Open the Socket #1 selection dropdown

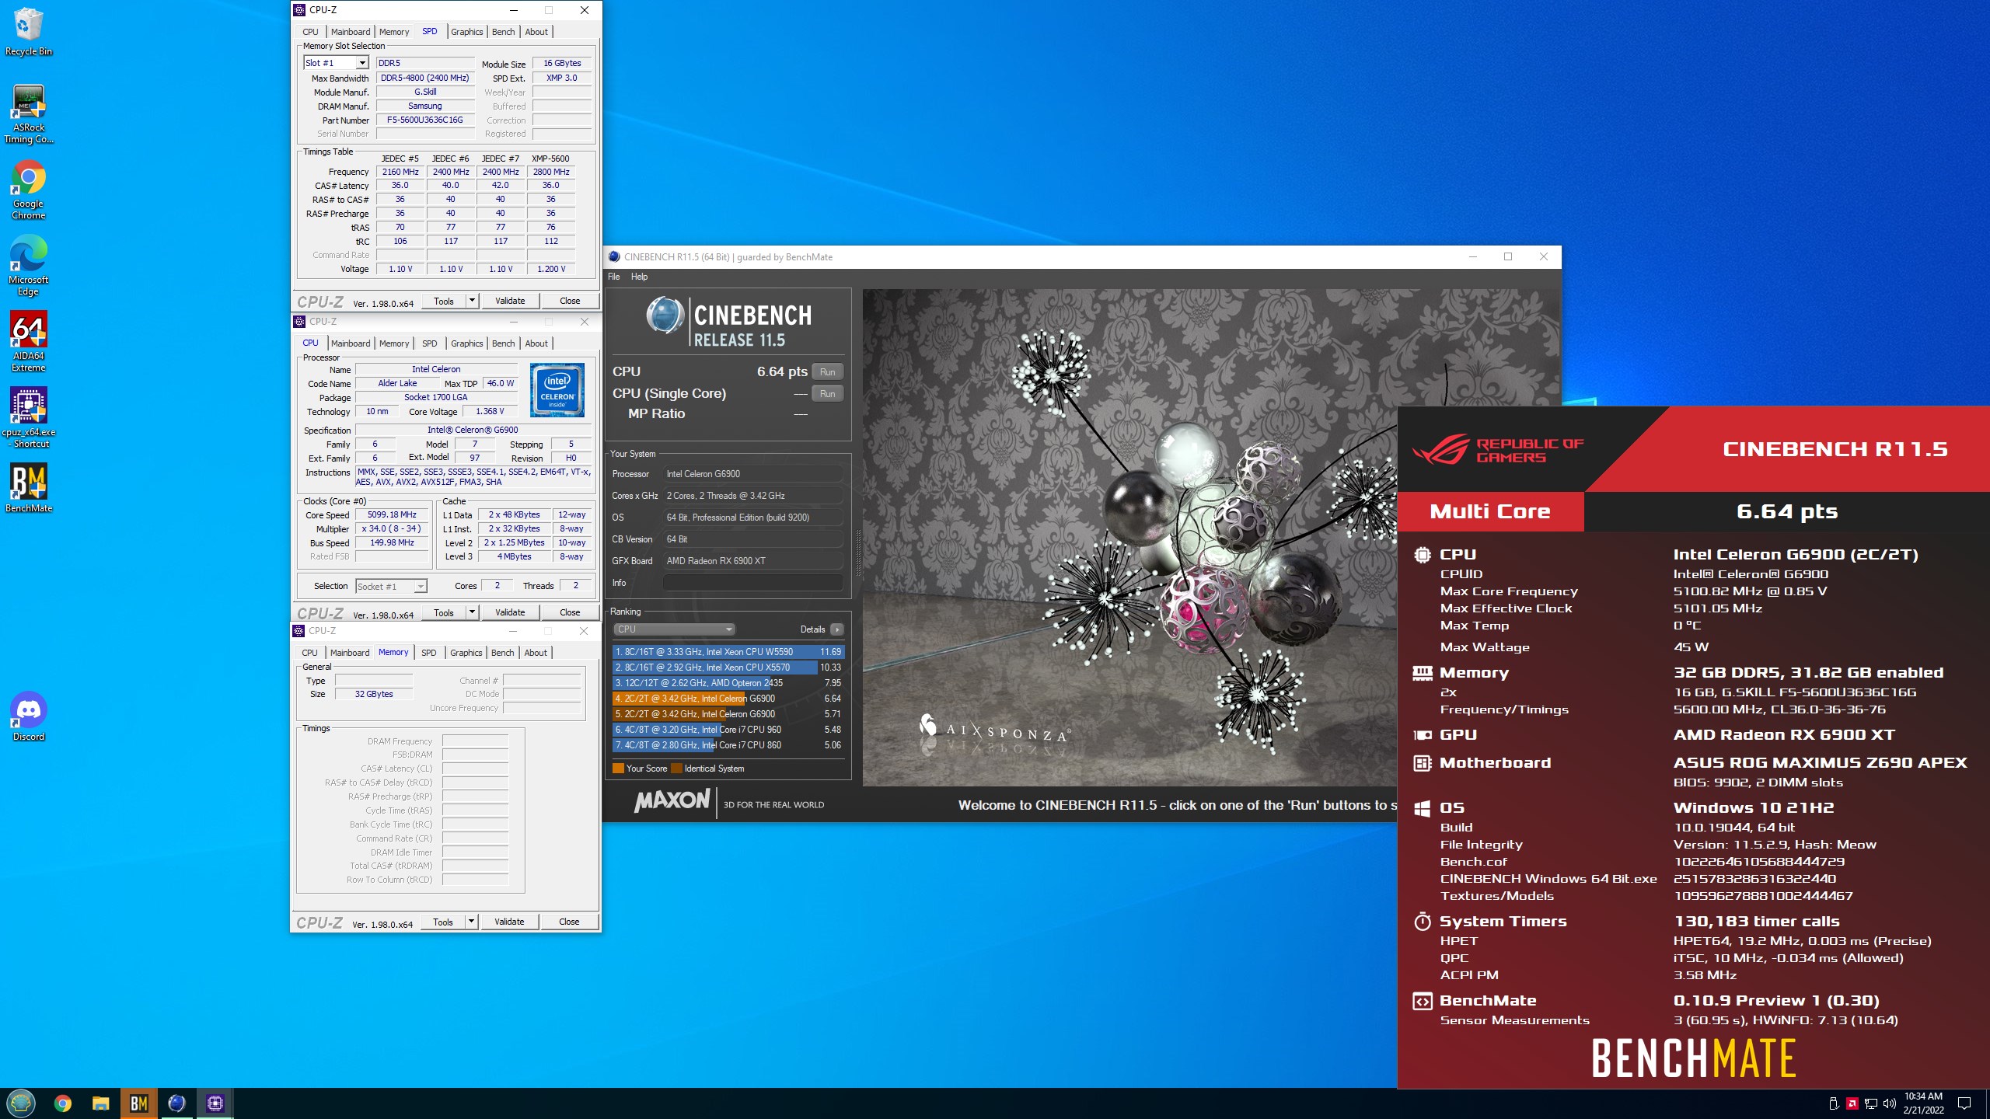pos(391,587)
